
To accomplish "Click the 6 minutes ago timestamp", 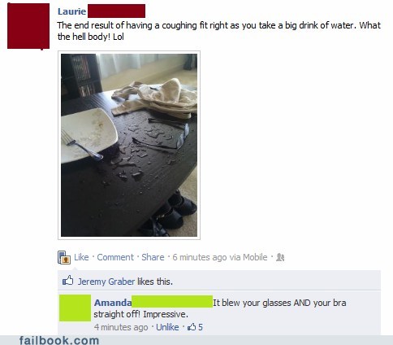I will click(200, 257).
